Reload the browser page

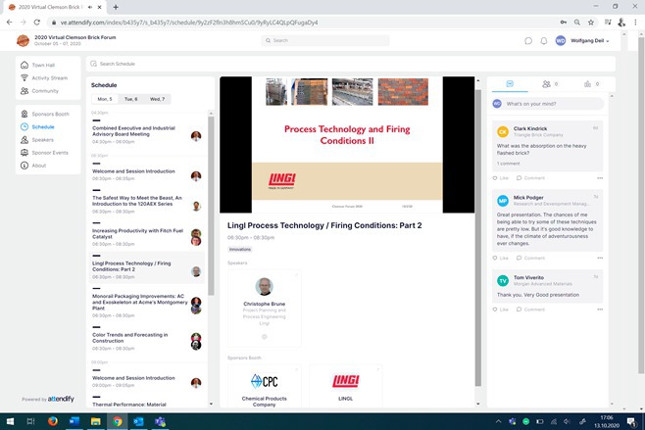coord(36,23)
